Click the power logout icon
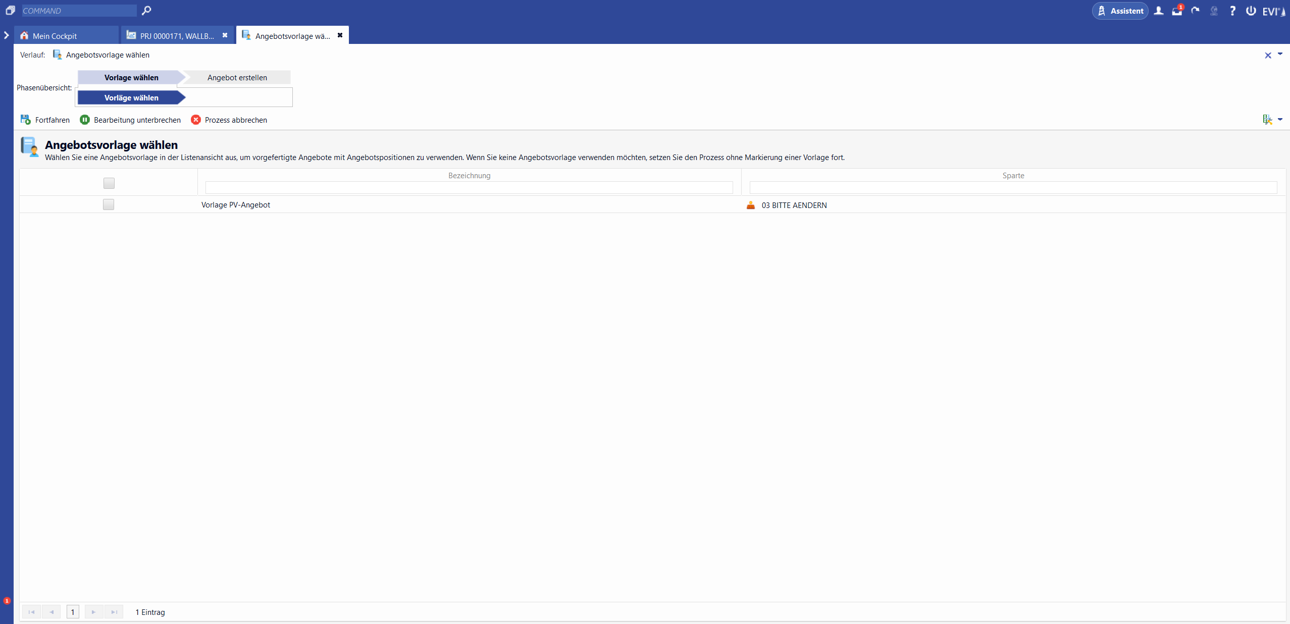This screenshot has width=1290, height=624. pos(1251,11)
